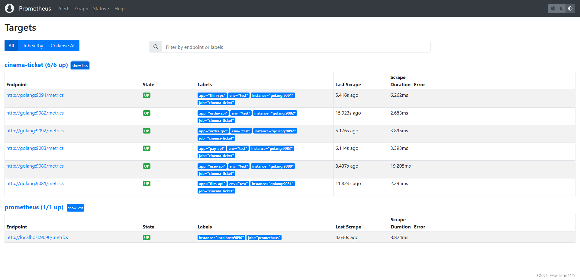Click the Prometheus flame logo icon
The width and height of the screenshot is (580, 280).
9,8
